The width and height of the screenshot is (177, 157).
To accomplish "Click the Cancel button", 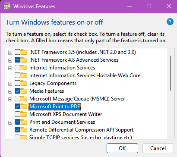I will click(158, 148).
